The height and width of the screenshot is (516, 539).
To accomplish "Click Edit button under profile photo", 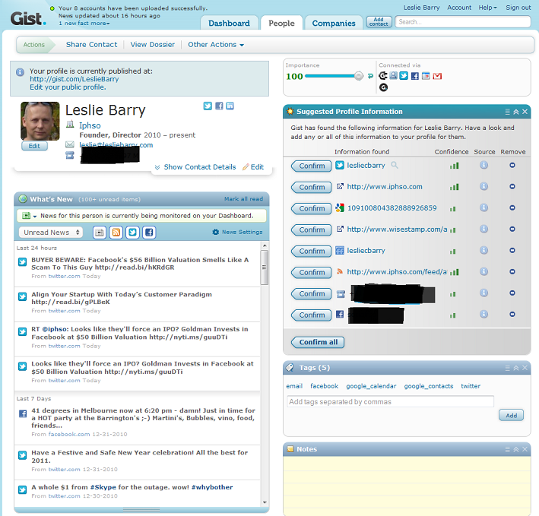I will 34,146.
